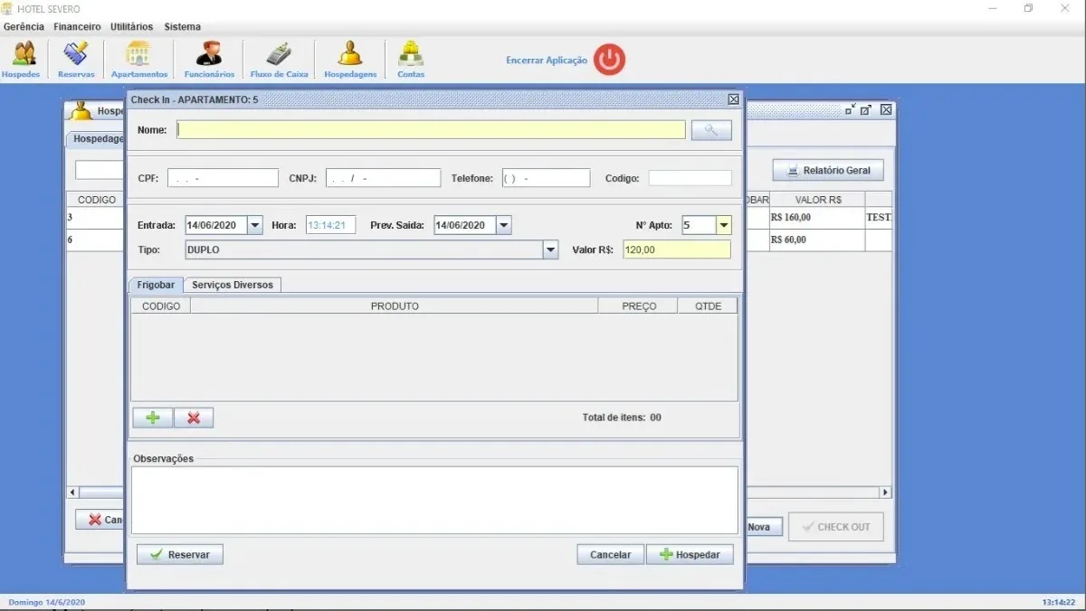Open the Fluxo de Caixa icon
1086x611 pixels.
[x=279, y=60]
